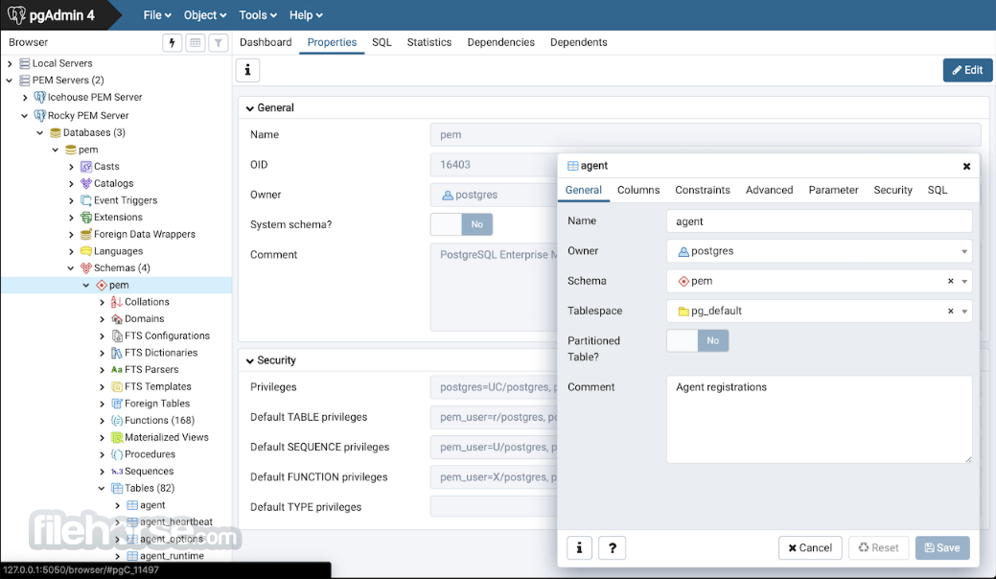Close the agent dialog
The width and height of the screenshot is (996, 579).
(966, 167)
